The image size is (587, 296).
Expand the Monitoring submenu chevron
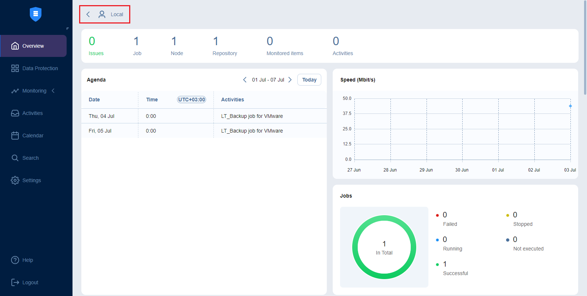tap(53, 91)
